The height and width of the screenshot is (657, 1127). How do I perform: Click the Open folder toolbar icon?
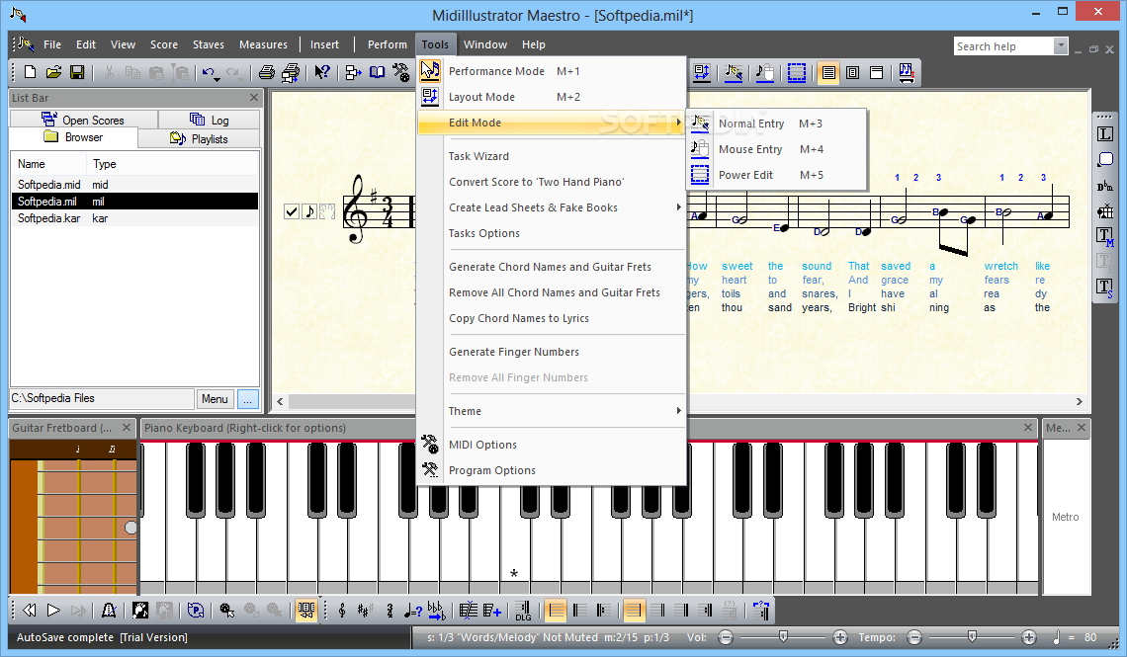[54, 72]
